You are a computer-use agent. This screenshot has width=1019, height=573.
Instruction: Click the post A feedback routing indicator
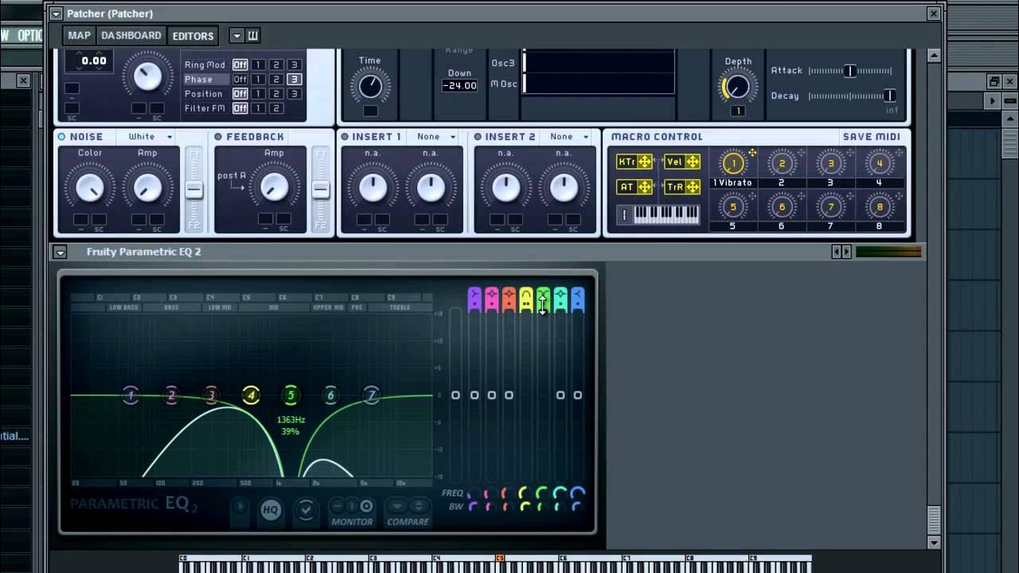231,180
